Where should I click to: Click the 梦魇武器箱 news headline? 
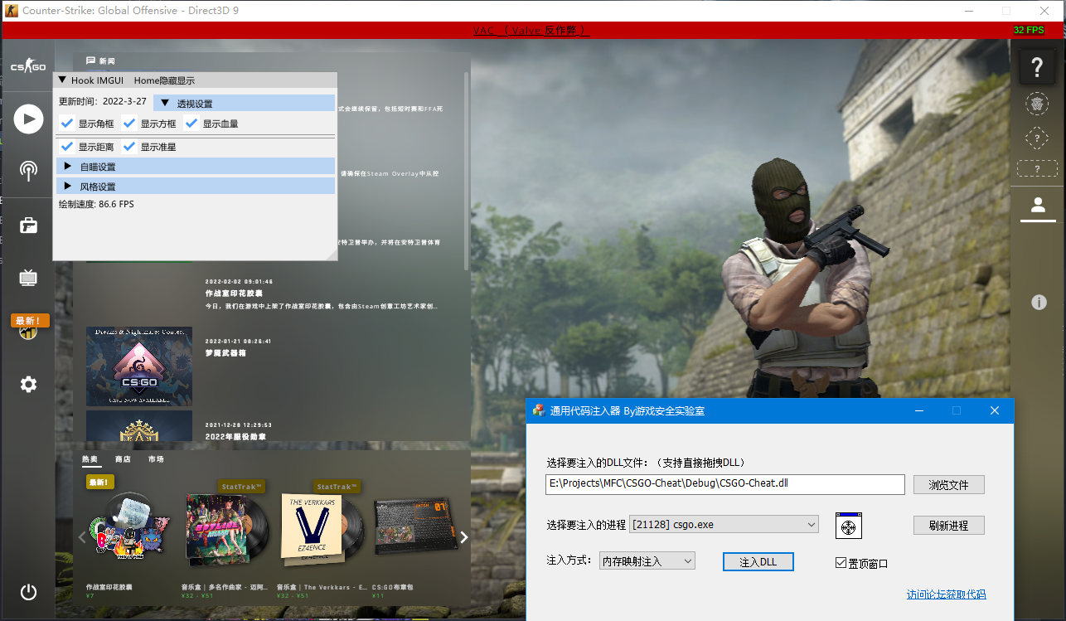click(x=225, y=353)
